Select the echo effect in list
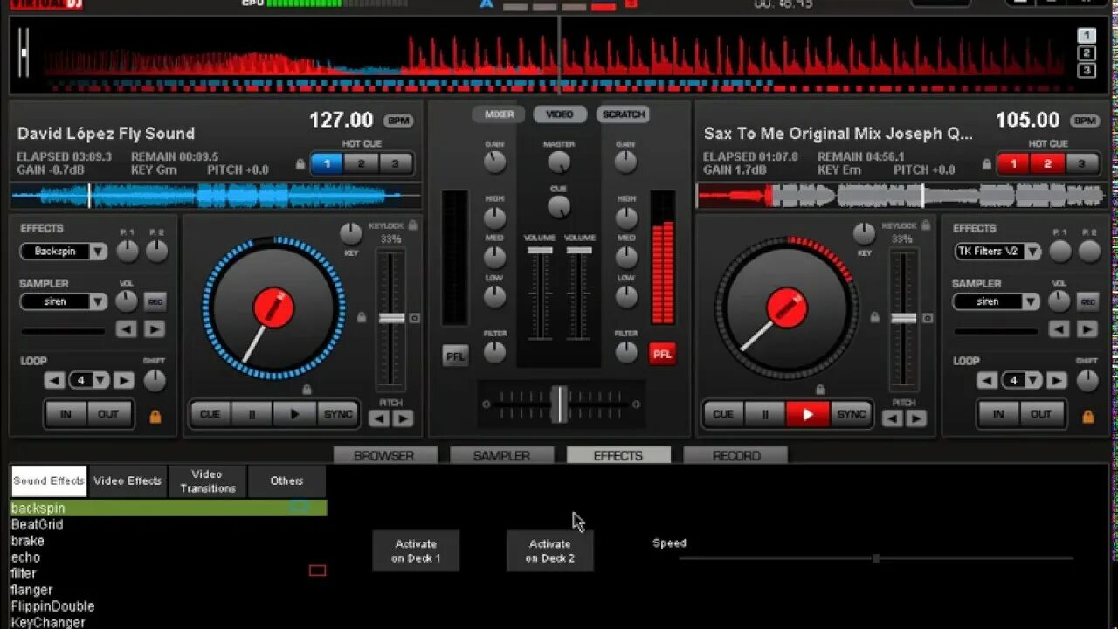This screenshot has height=629, width=1118. pos(25,556)
